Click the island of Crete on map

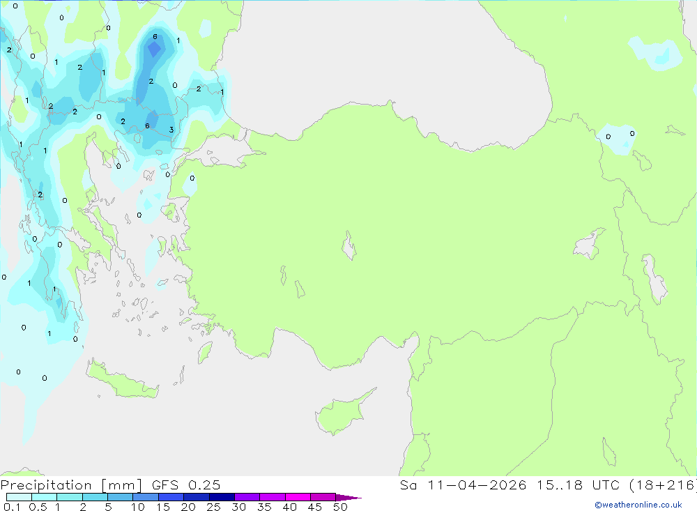pyautogui.click(x=121, y=381)
